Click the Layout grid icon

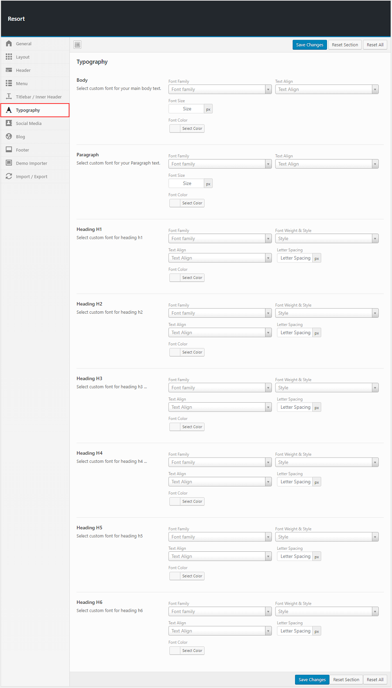tap(9, 57)
